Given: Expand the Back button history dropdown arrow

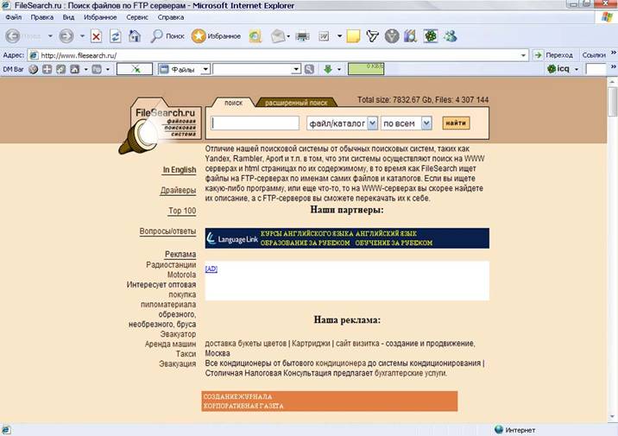Looking at the screenshot, I should point(50,36).
